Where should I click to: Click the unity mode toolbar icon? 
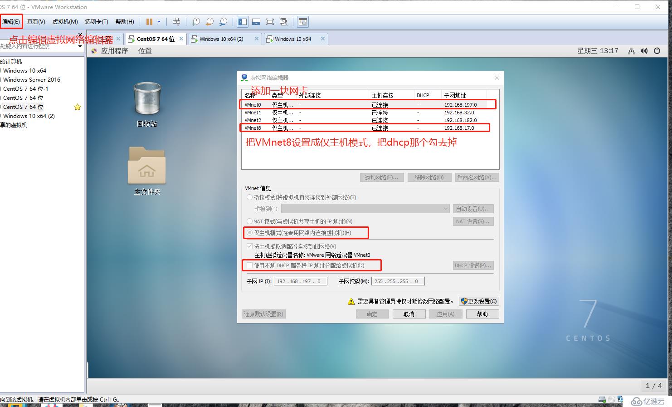click(283, 21)
